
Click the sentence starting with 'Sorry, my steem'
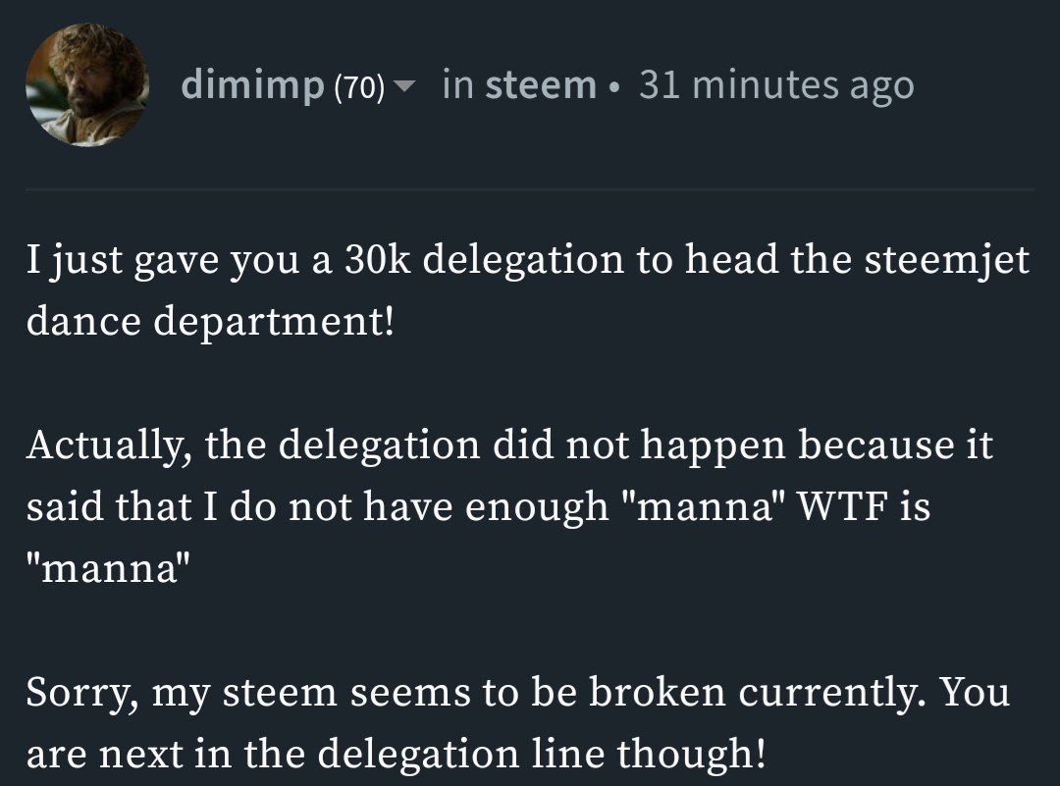[478, 693]
